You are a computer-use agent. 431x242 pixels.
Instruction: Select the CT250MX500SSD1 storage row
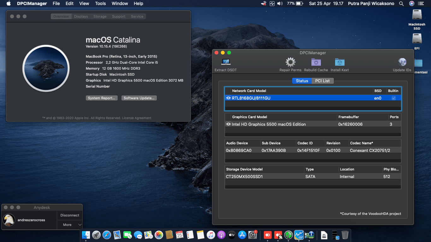313,176
